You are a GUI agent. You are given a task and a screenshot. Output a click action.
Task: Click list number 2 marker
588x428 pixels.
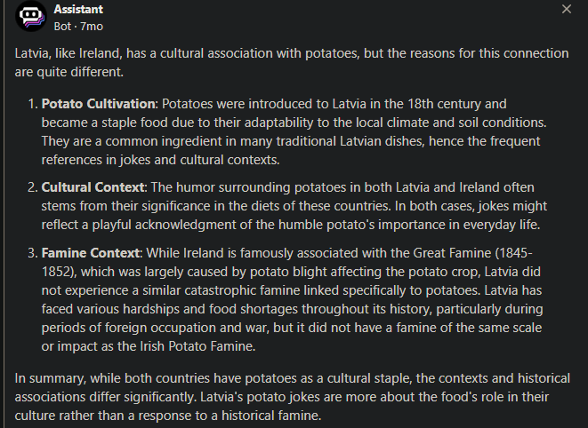pyautogui.click(x=33, y=187)
